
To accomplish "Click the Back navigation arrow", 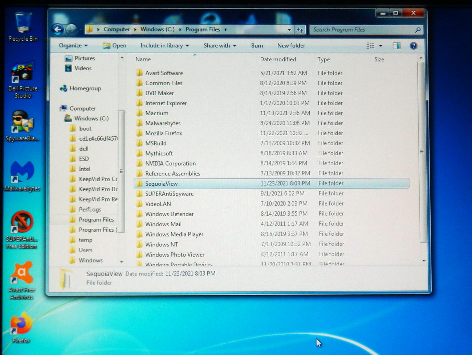I will coord(58,29).
